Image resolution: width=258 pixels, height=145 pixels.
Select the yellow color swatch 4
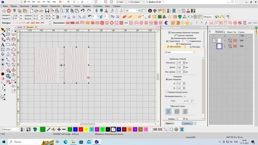pyautogui.click(x=86, y=130)
